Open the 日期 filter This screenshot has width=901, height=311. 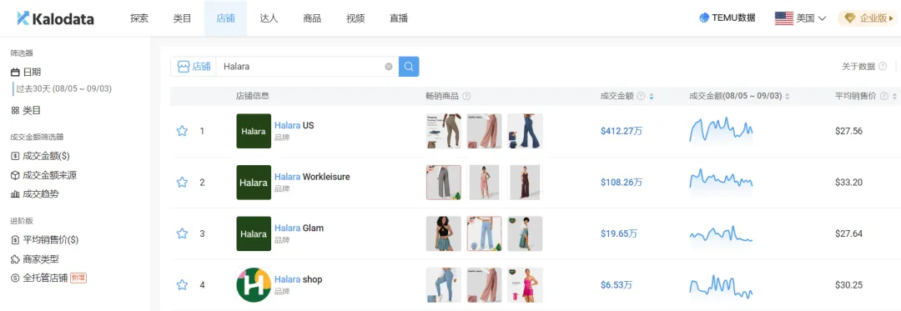[x=27, y=73]
